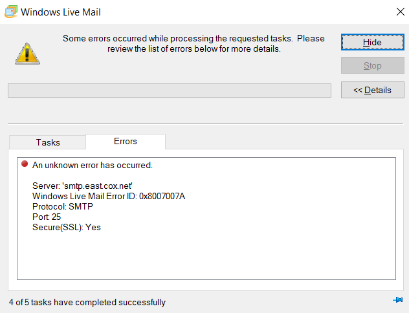Click the Server 'smtp.east.cox.net' line
Image resolution: width=409 pixels, height=313 pixels.
(x=82, y=186)
